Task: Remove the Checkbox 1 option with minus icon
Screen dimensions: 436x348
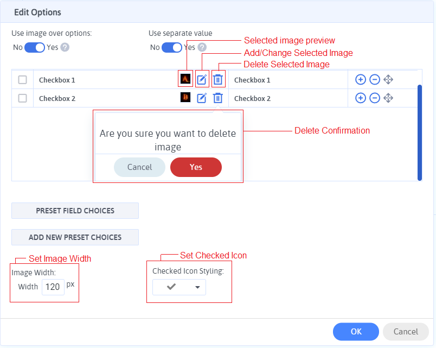Action: 374,80
